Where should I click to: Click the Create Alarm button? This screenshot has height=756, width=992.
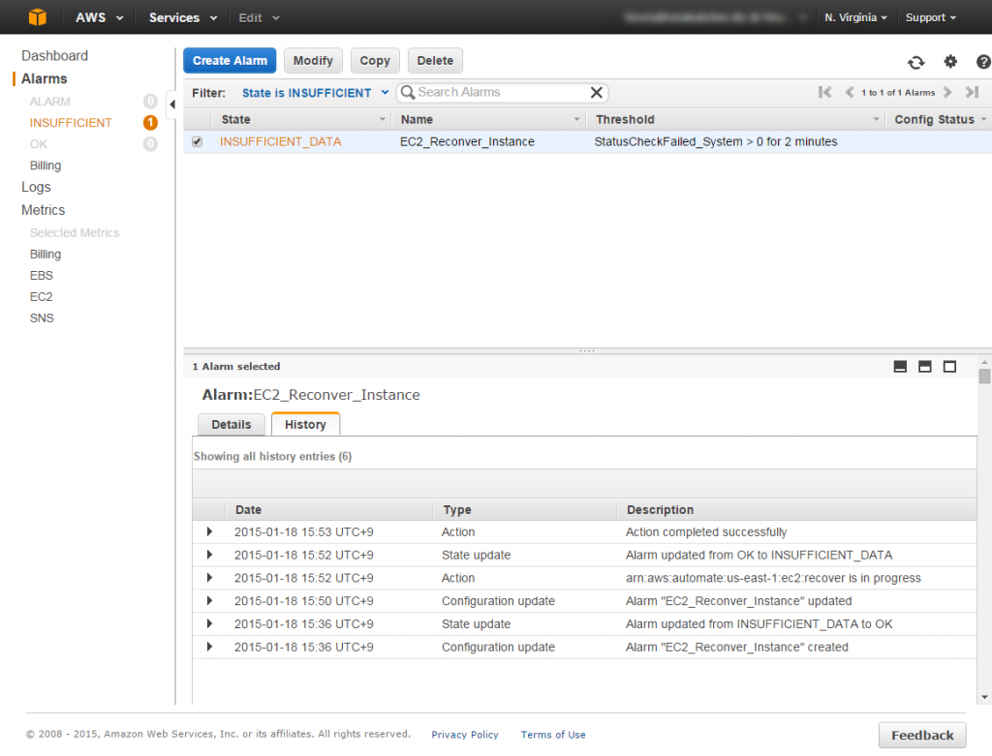pyautogui.click(x=229, y=60)
